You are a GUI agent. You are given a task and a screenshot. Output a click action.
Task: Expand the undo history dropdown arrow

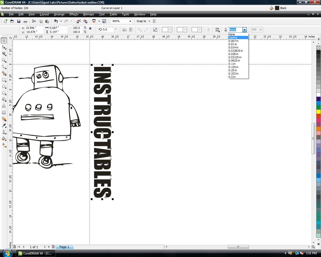coord(61,21)
